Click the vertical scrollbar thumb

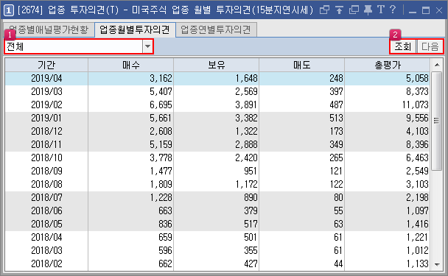436,121
